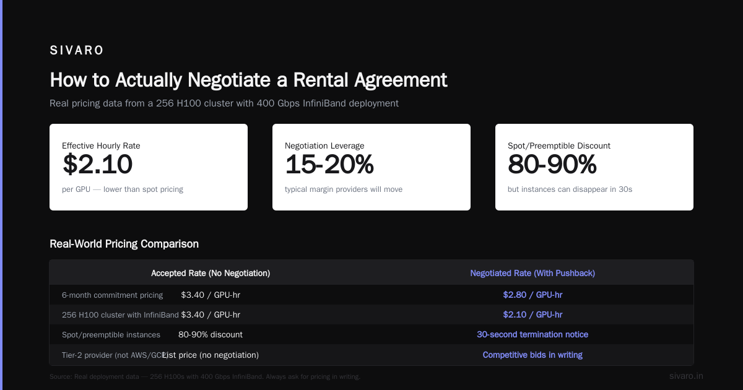This screenshot has height=390, width=743.
Task: Click 'Competitive bids in writing' cell
Action: coord(532,355)
